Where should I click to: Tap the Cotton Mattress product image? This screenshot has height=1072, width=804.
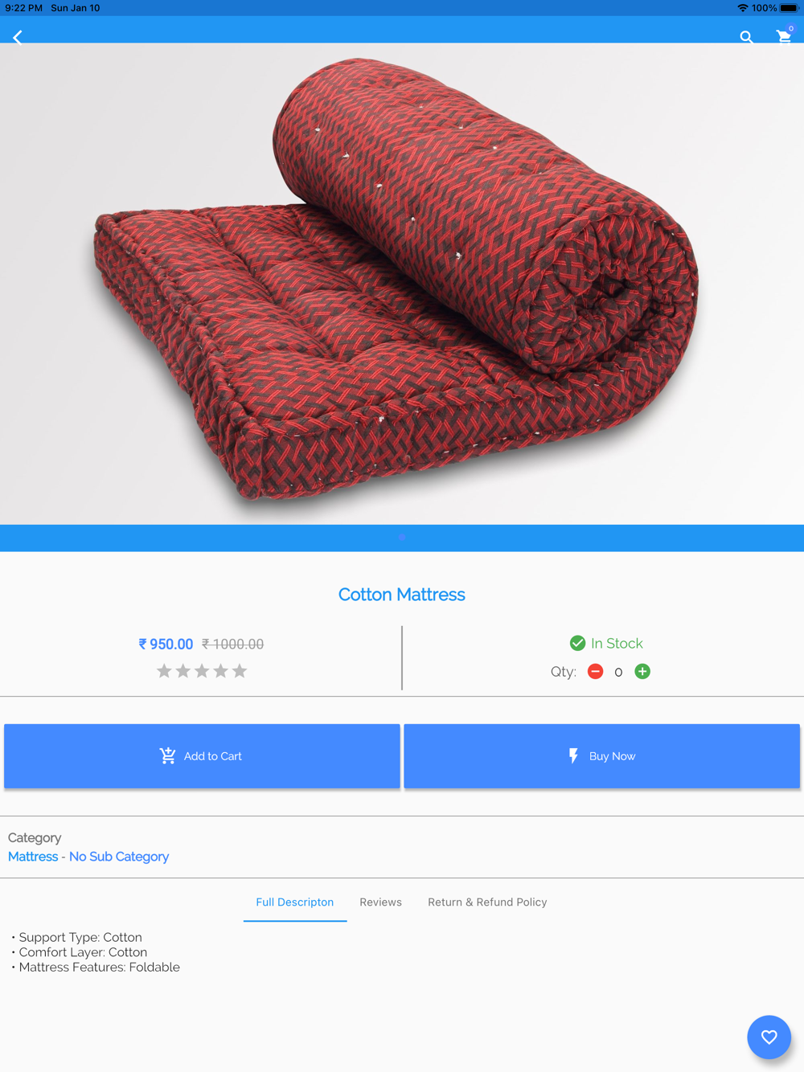click(402, 284)
